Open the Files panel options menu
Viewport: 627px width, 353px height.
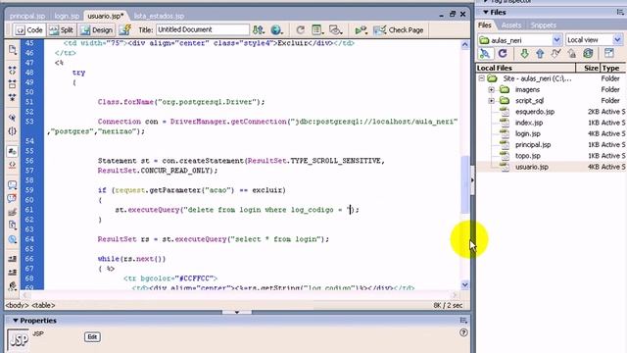point(620,13)
